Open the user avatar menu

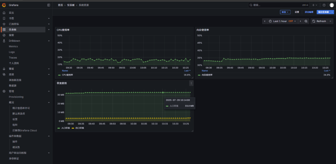(332, 5)
